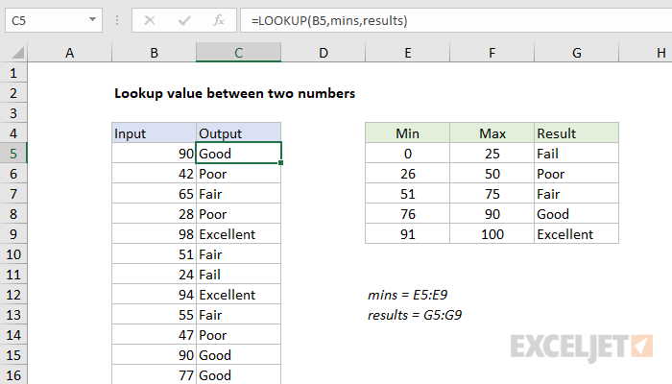Select Max cell with value 75
Screen dimensions: 672x384
click(492, 194)
